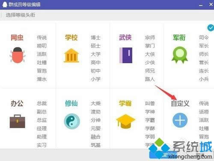Screen dimensions: 214x161
Task: Select the 学霸 graduation cap icon
Action: click(126, 121)
